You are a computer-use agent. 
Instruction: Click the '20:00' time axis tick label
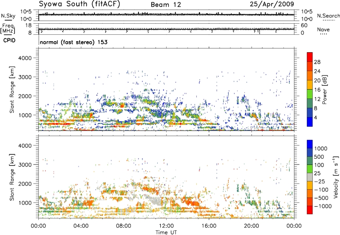[252, 226]
